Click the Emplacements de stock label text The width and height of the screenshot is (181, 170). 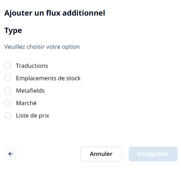click(48, 78)
